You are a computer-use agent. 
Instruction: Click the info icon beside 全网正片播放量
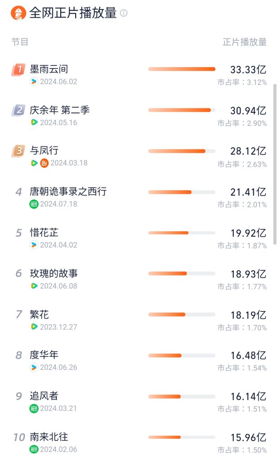pos(124,13)
